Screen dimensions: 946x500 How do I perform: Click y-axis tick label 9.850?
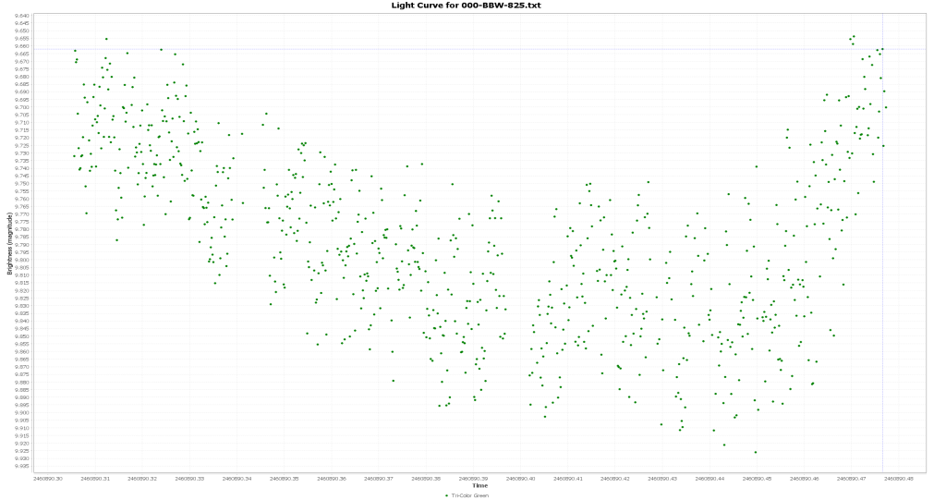[21, 336]
